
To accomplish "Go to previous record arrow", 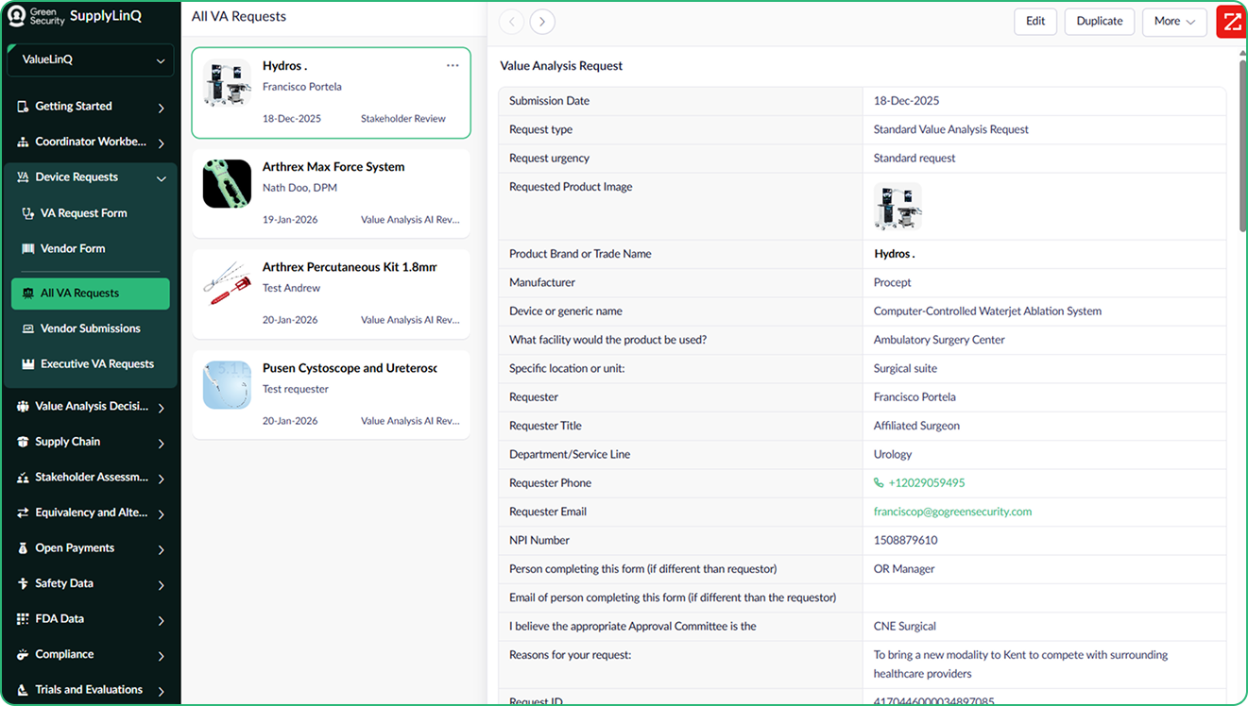I will (511, 22).
